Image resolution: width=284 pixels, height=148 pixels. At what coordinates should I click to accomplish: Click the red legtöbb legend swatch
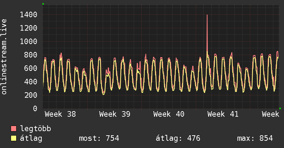coord(14,129)
